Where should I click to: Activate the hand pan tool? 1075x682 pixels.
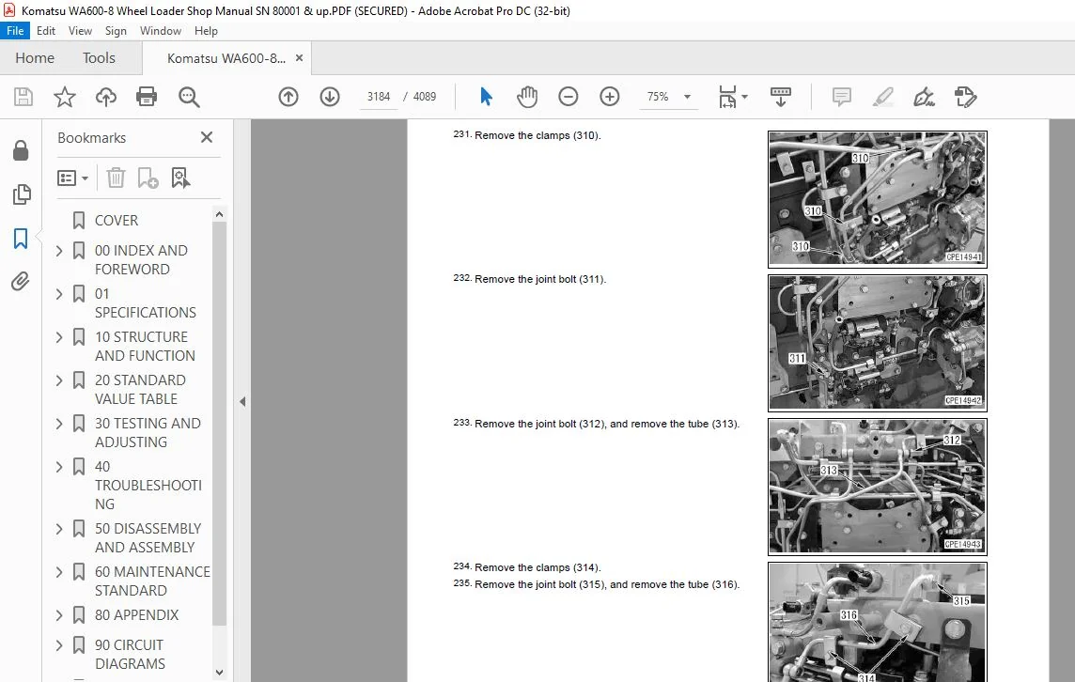[527, 97]
